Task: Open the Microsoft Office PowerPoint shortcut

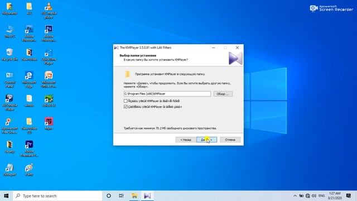Action: pyautogui.click(x=49, y=79)
